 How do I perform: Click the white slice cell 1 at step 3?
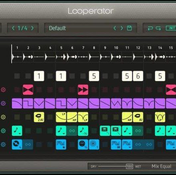coord(39,76)
